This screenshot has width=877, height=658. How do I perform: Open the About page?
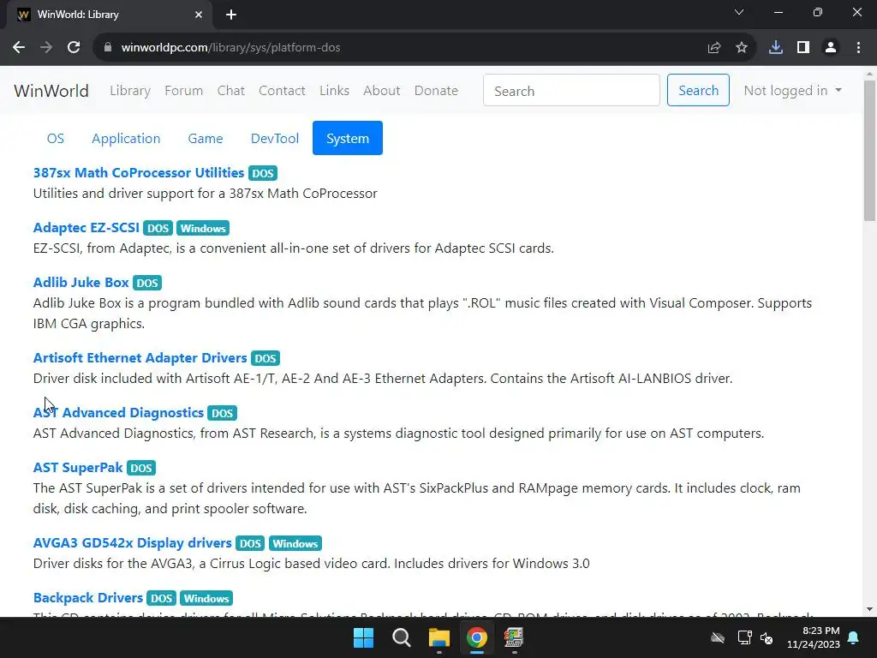381,91
